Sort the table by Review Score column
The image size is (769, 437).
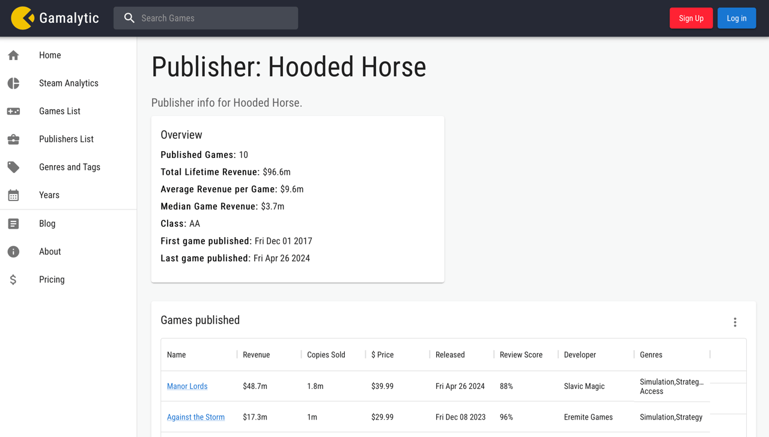521,355
